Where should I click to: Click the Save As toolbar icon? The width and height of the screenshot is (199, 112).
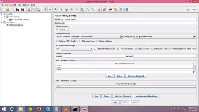tap(23, 9)
